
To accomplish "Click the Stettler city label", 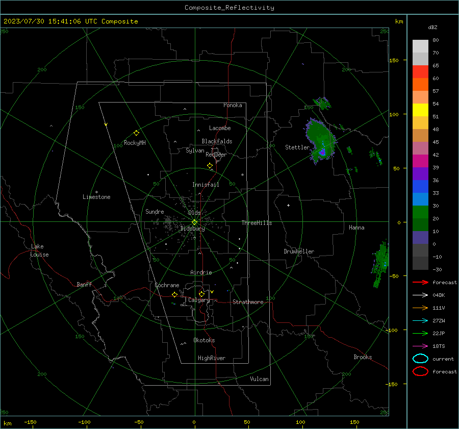I will pos(297,147).
